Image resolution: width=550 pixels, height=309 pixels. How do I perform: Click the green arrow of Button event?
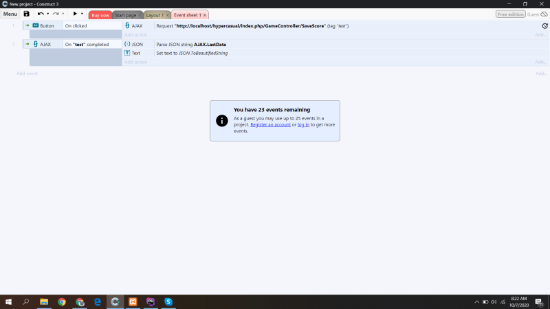tap(27, 25)
